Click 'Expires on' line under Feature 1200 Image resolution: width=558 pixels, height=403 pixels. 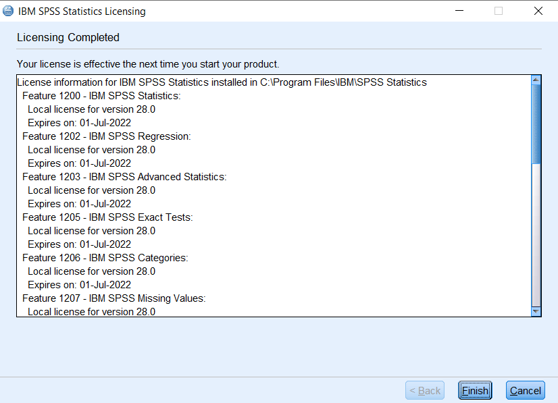tap(79, 123)
